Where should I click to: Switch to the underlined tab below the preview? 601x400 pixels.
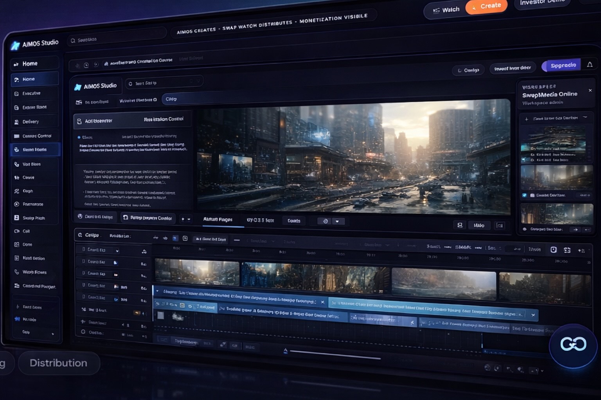pos(218,220)
